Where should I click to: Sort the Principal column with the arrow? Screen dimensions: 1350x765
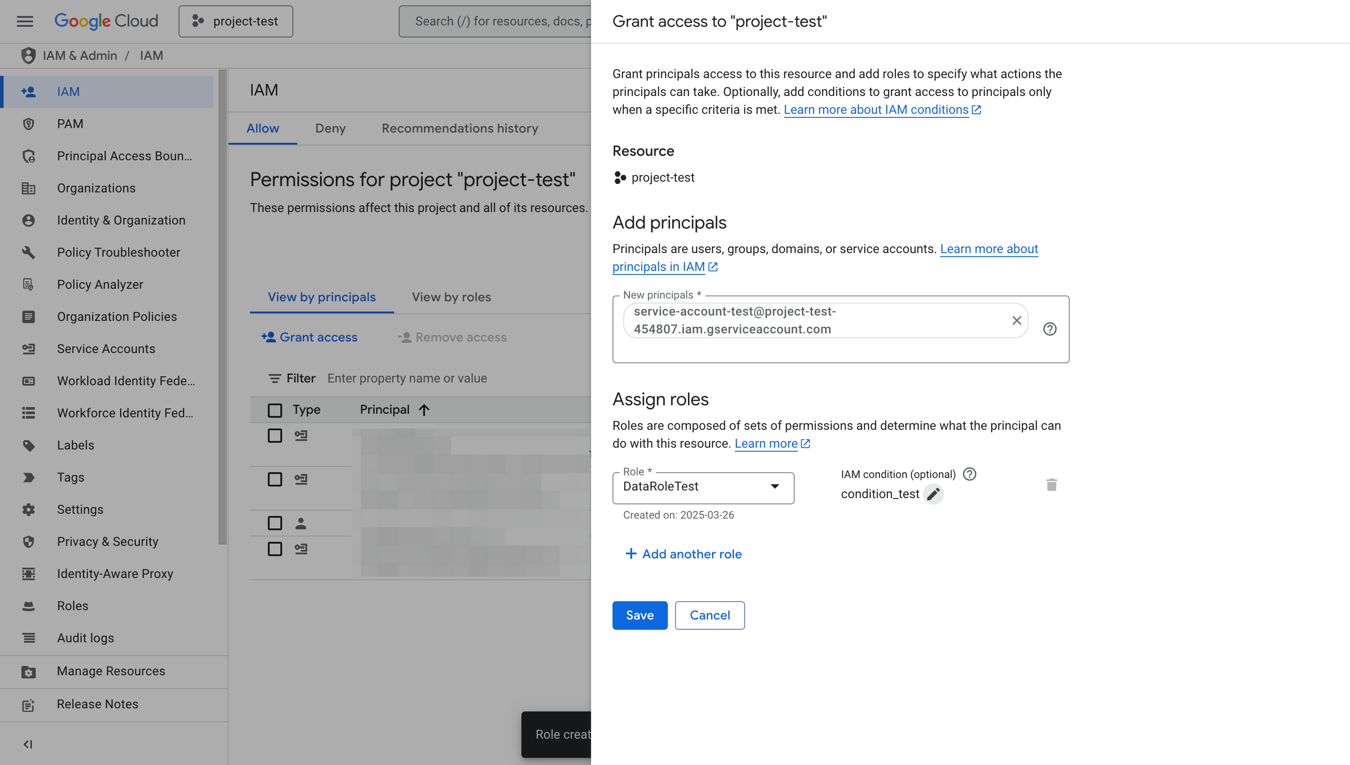tap(424, 410)
